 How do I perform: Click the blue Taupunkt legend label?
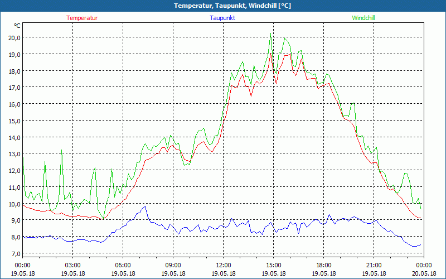click(x=222, y=18)
